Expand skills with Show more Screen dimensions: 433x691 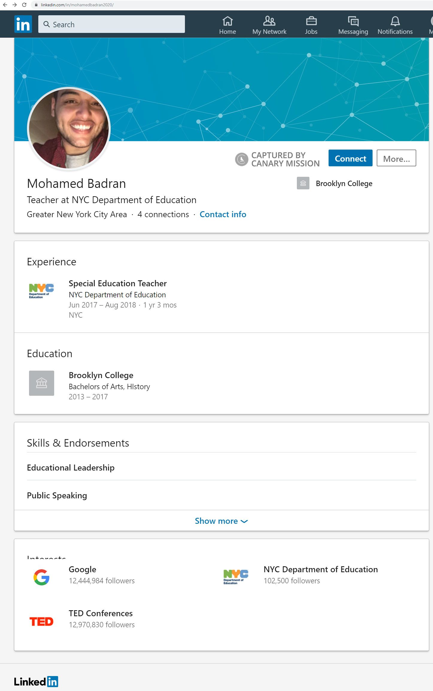(221, 521)
